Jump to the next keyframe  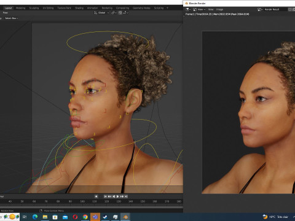click(x=122, y=196)
